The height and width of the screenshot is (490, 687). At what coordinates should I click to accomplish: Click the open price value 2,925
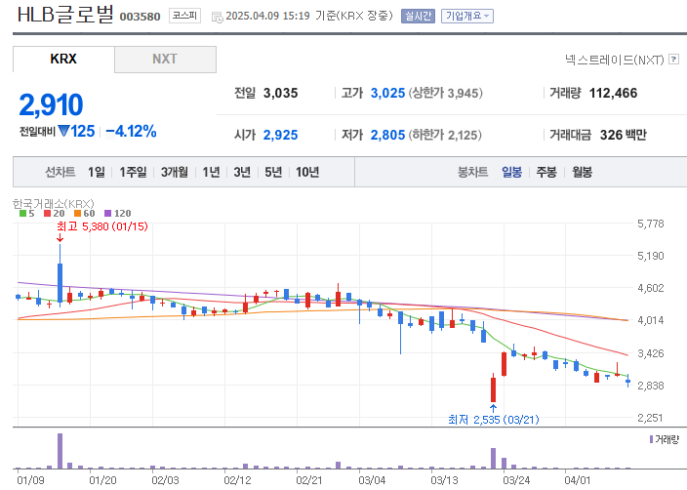coord(280,135)
